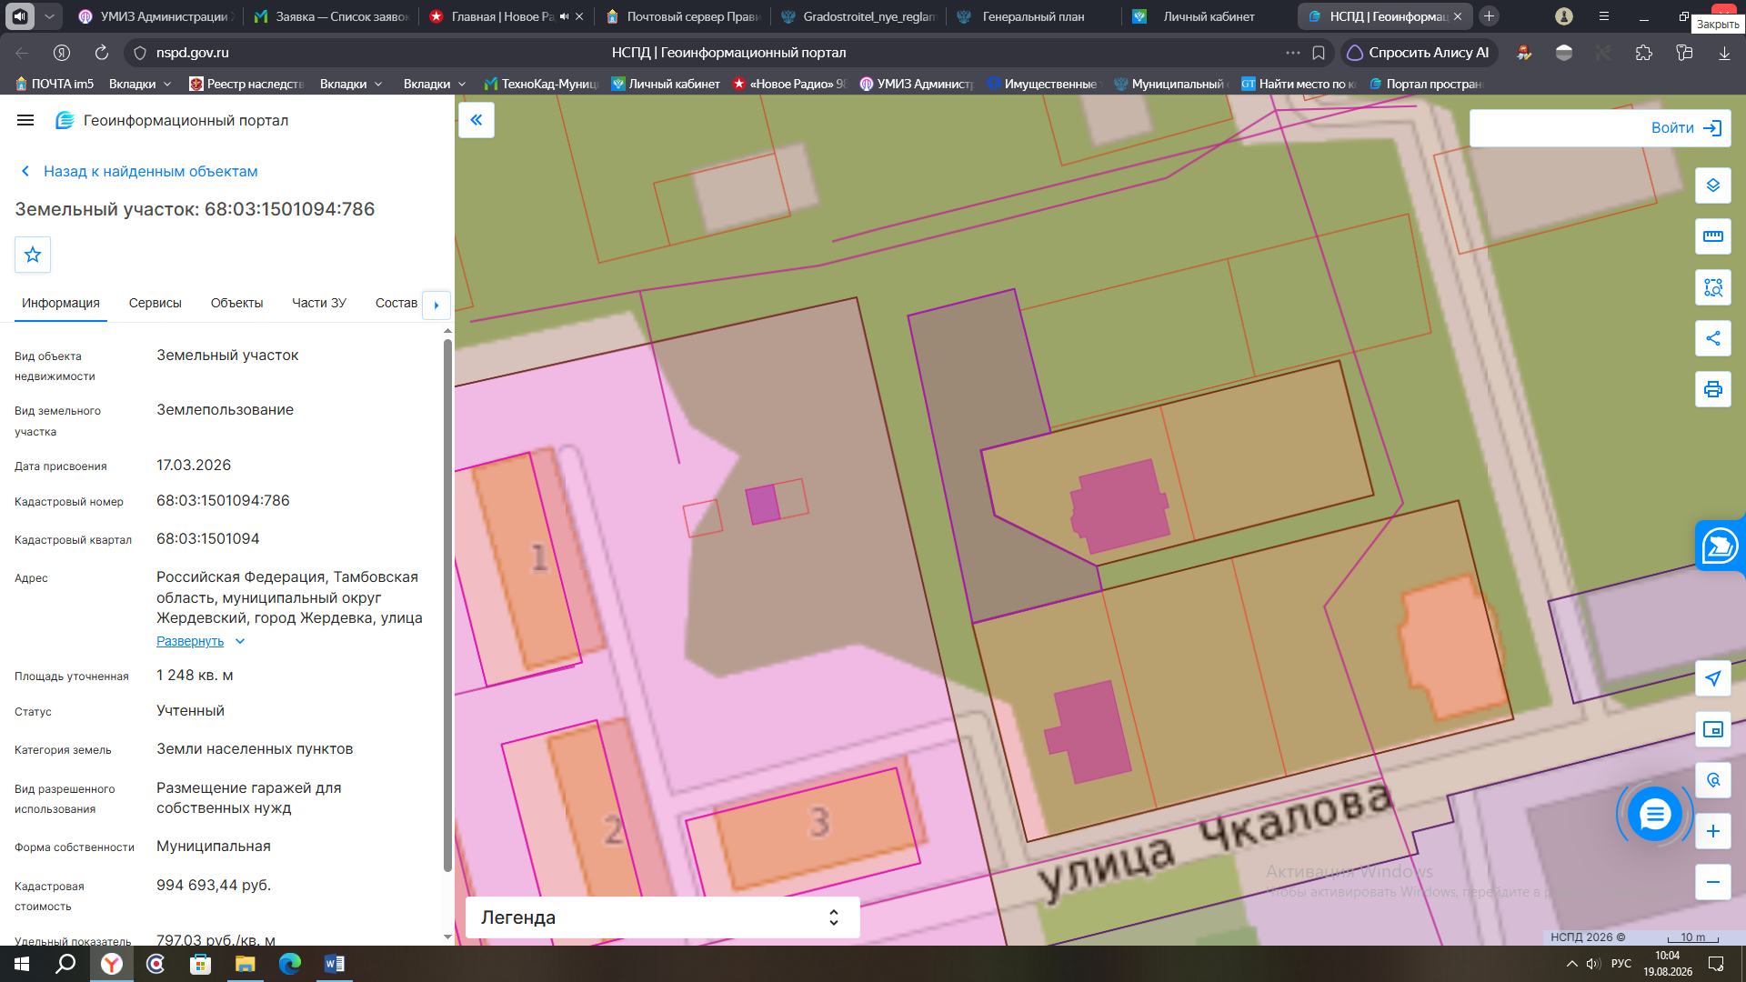Open the chat support bubble

1655,814
